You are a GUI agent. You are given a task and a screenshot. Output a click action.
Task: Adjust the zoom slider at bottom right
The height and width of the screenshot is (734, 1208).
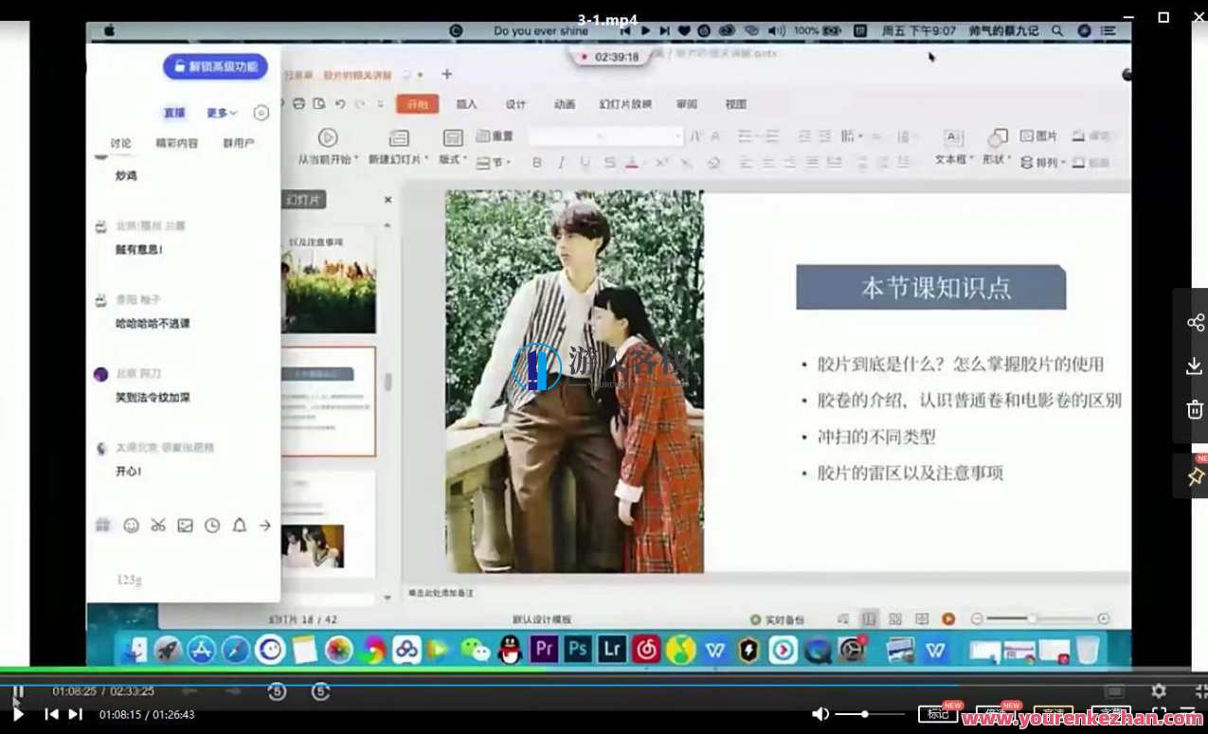pyautogui.click(x=1033, y=618)
